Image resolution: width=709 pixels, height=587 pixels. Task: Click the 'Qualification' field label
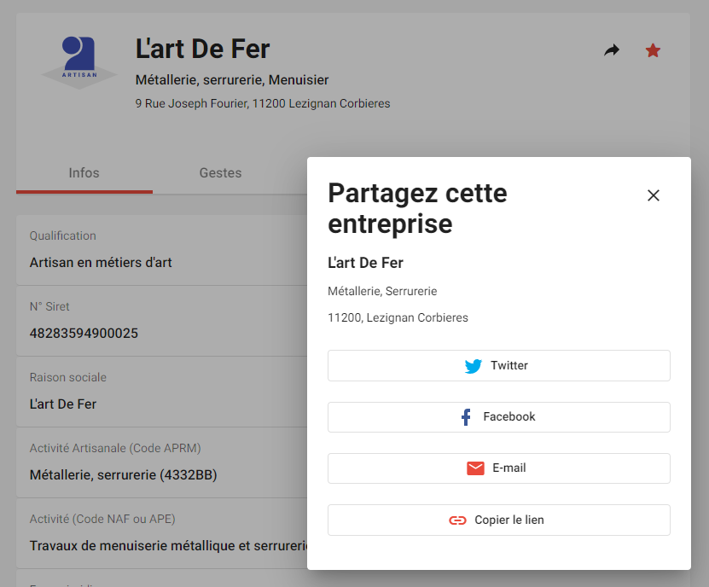63,236
